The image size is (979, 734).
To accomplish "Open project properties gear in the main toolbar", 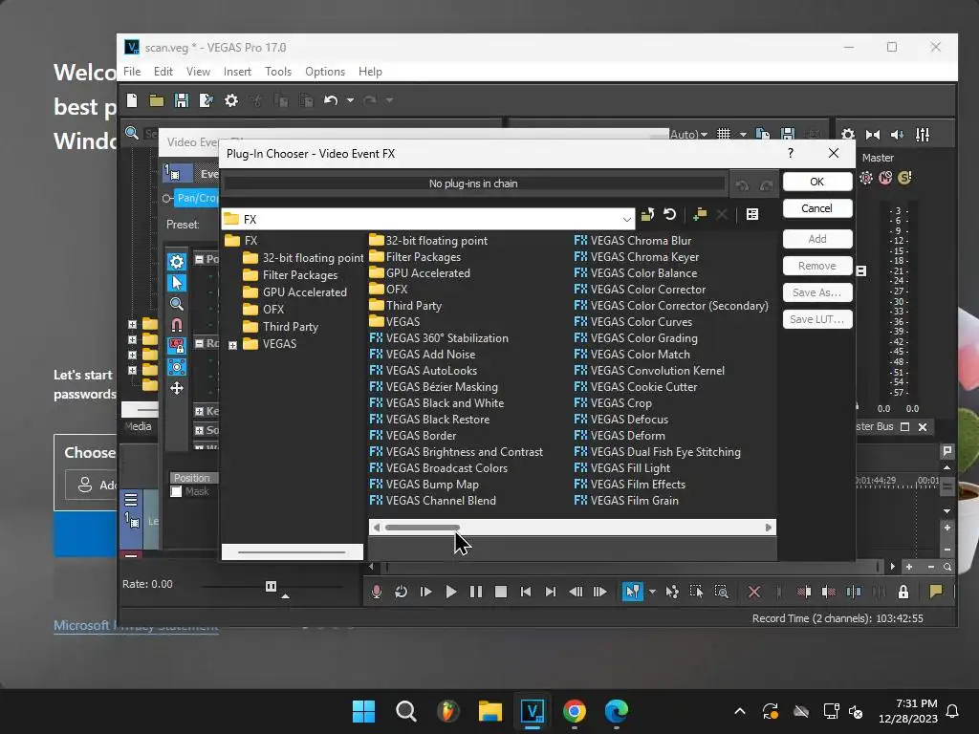I will pyautogui.click(x=231, y=100).
